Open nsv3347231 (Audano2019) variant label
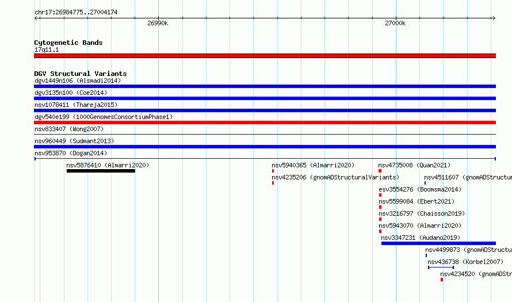Image resolution: width=512 pixels, height=302 pixels. coord(421,238)
